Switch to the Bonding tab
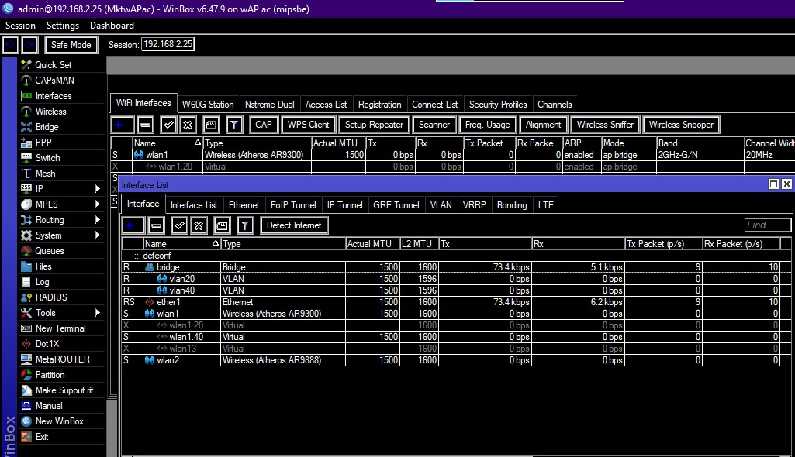This screenshot has height=457, width=795. pyautogui.click(x=512, y=205)
